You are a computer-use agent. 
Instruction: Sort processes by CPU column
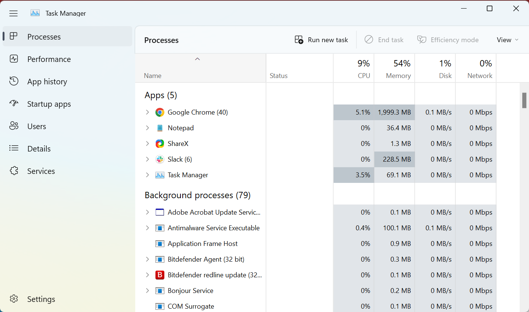(x=353, y=68)
